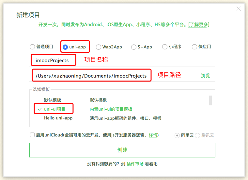Choose the uni-app project type
248x180 pixels.
click(x=65, y=47)
